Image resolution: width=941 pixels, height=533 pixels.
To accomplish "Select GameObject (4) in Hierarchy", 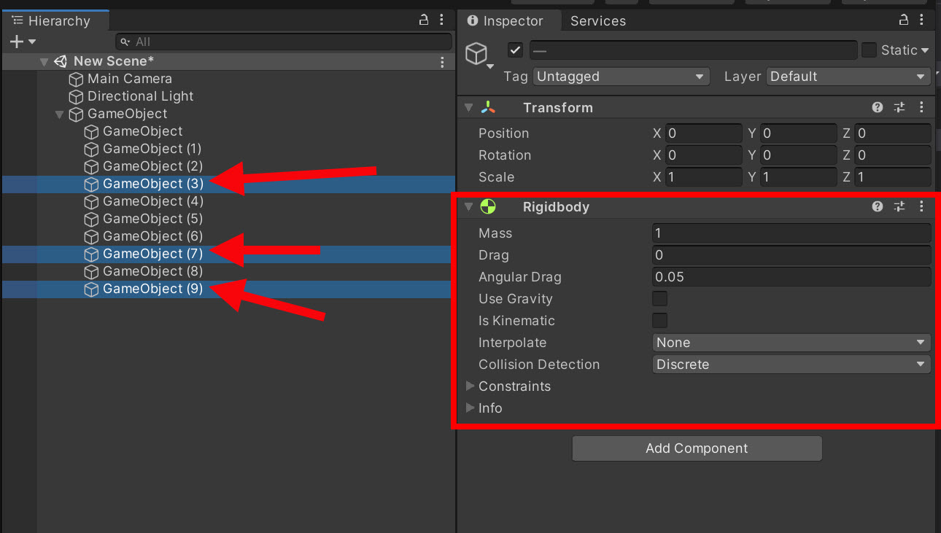I will [152, 201].
